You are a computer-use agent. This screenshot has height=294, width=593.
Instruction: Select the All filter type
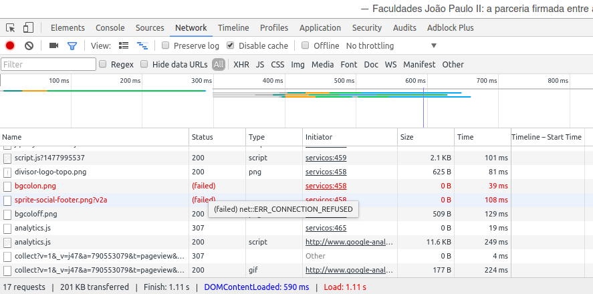(x=219, y=65)
